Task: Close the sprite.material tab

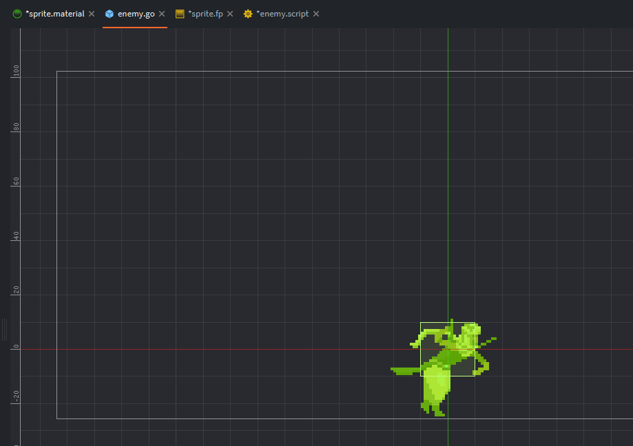Action: pos(92,14)
